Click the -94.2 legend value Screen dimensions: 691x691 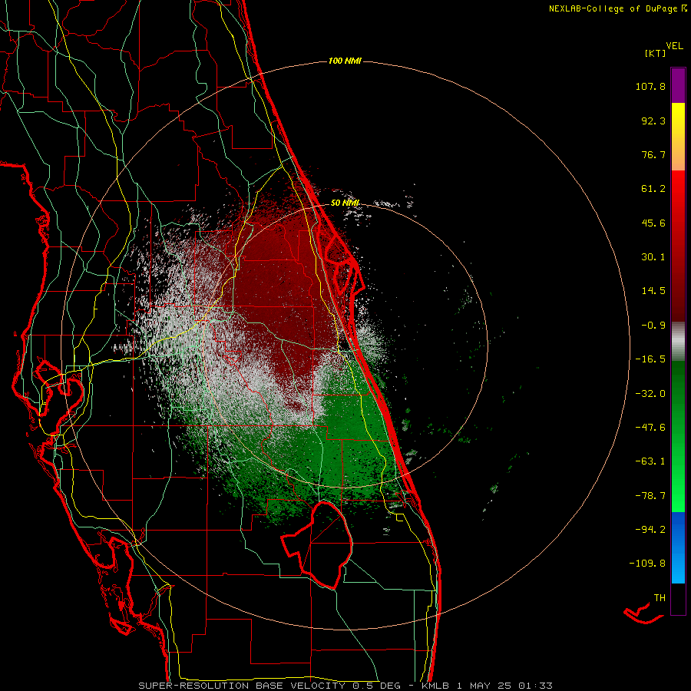[x=650, y=529]
